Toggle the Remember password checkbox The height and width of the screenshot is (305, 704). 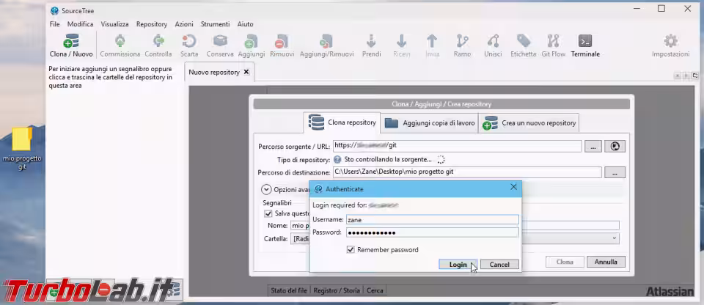(x=351, y=250)
